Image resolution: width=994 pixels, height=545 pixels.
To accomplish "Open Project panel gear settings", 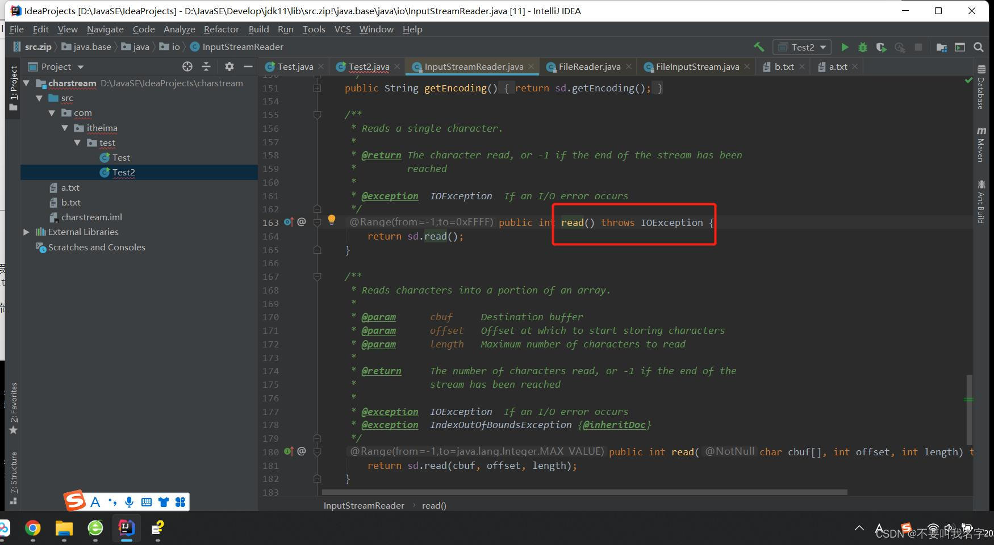I will pos(229,66).
